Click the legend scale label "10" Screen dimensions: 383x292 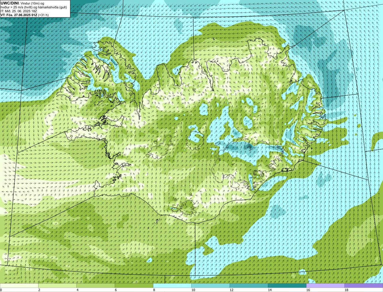[193, 290]
